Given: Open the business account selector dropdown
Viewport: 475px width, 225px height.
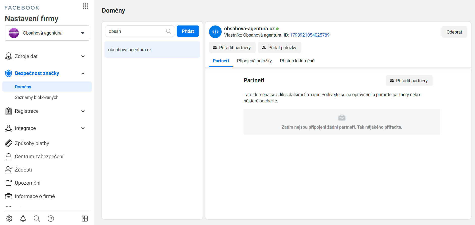Looking at the screenshot, I should 47,33.
